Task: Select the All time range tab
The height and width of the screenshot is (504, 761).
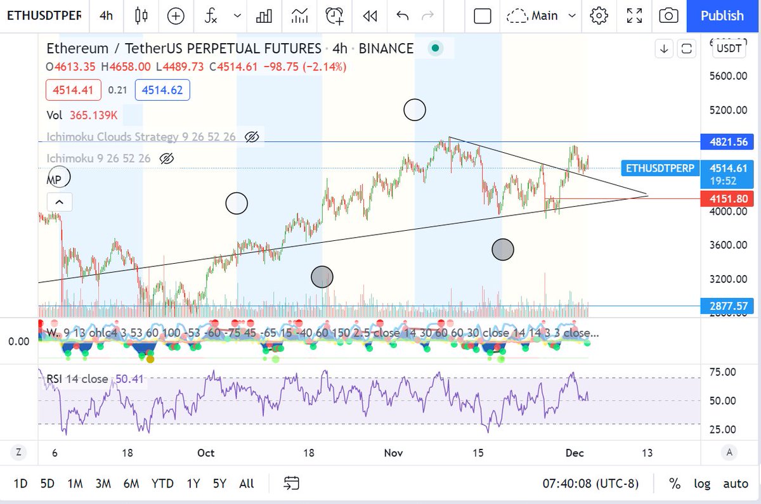Action: point(246,483)
